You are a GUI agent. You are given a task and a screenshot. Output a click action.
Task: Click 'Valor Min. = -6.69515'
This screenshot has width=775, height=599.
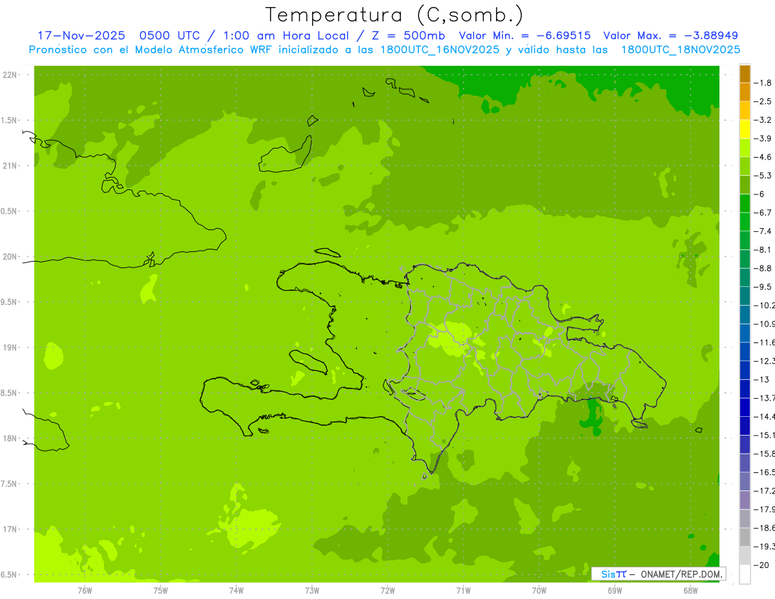(x=524, y=36)
